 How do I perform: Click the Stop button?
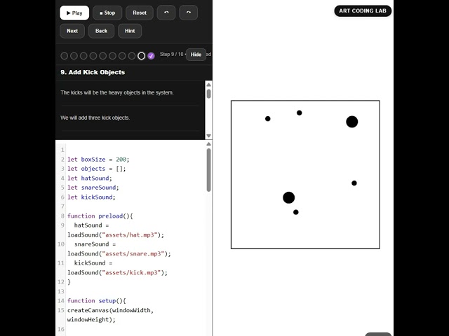[107, 13]
